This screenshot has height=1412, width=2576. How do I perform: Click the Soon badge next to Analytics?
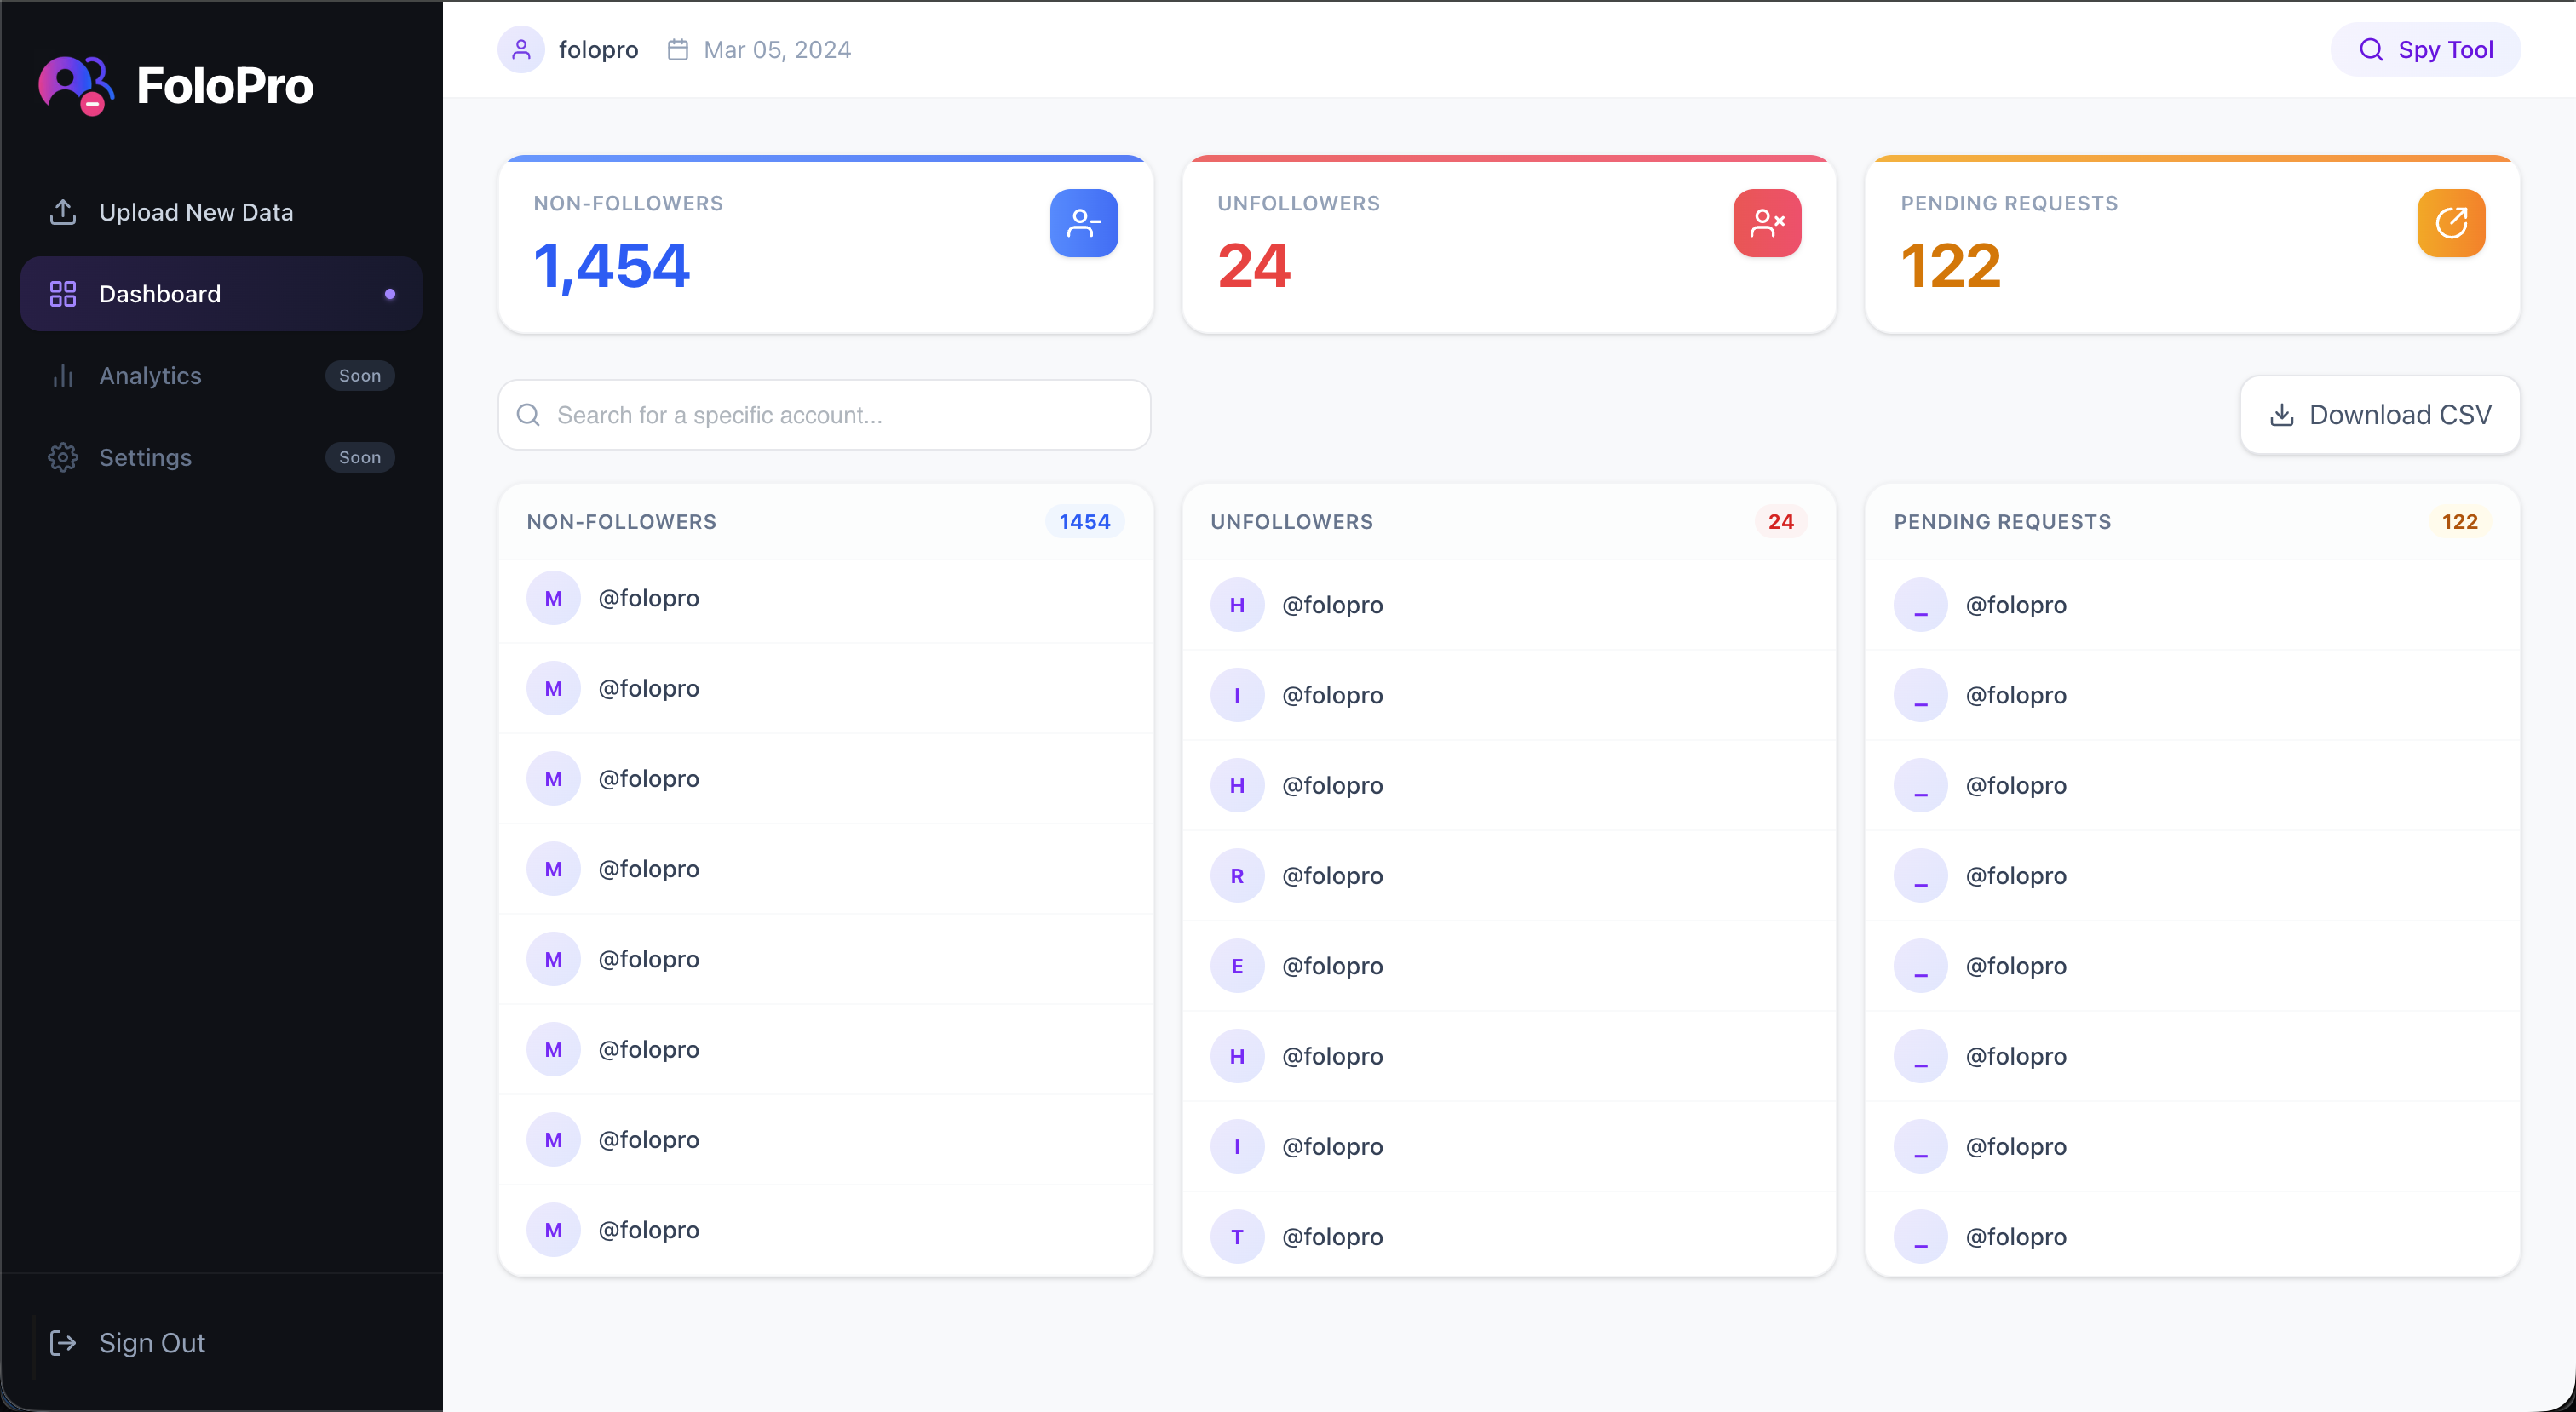point(360,376)
